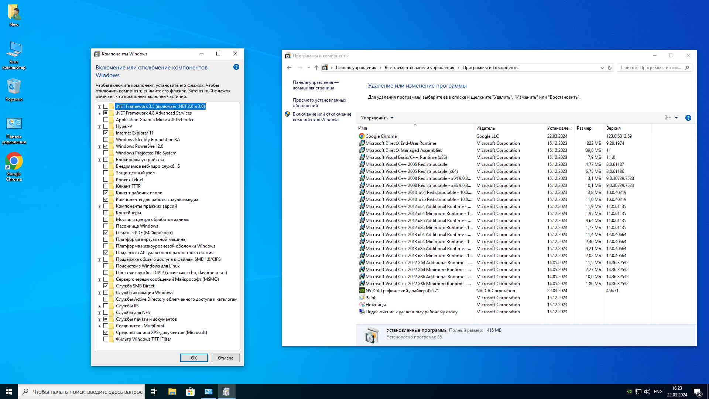The width and height of the screenshot is (709, 399).
Task: Click the NVIDIA tray icon
Action: tap(629, 392)
